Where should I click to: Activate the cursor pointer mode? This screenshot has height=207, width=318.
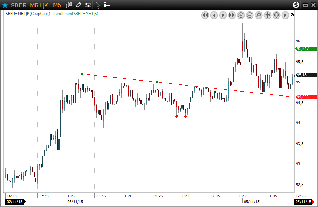click(98, 5)
